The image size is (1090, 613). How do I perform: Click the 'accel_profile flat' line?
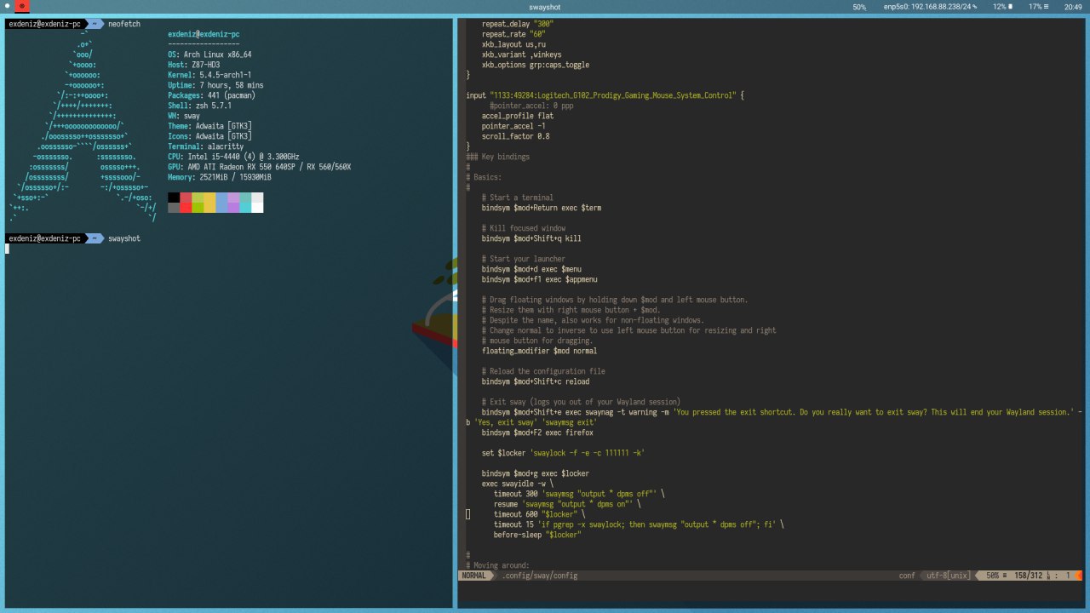(x=517, y=116)
